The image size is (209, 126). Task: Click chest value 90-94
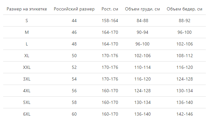(x=142, y=32)
